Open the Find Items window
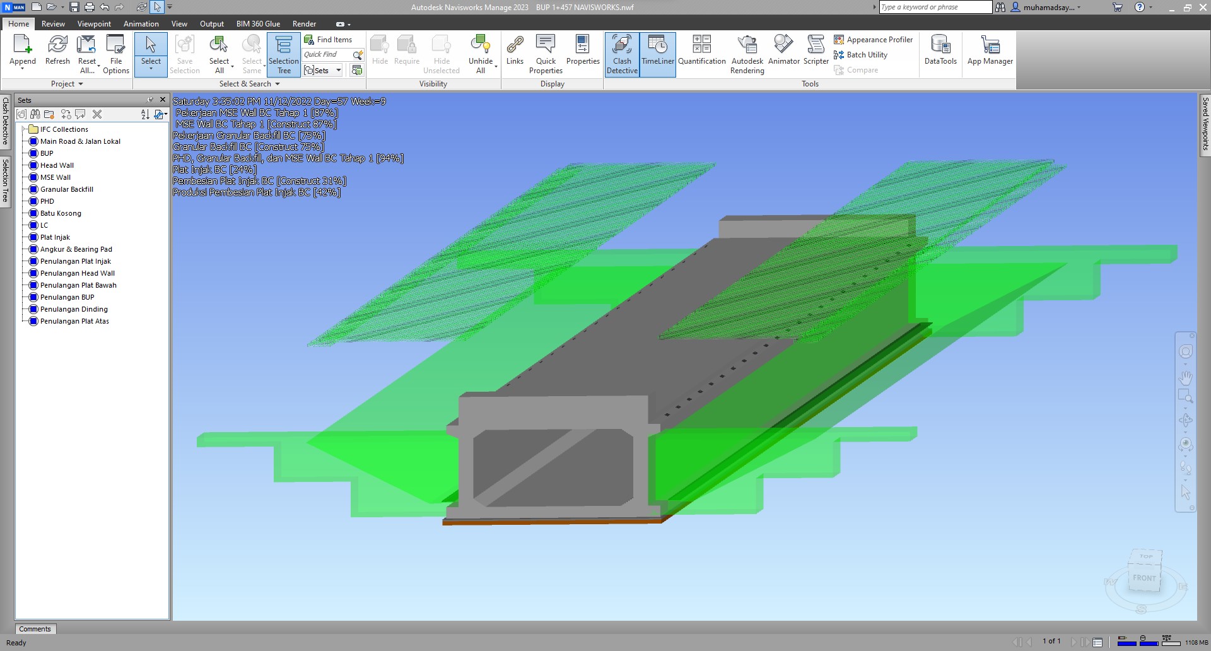This screenshot has height=651, width=1211. [328, 40]
